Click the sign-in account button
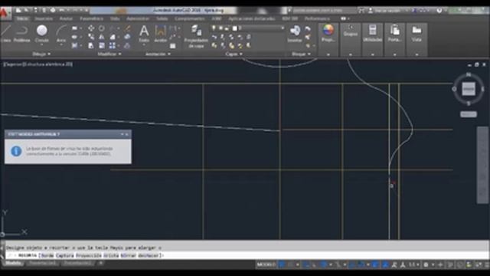This screenshot has width=490, height=276. tap(387, 11)
